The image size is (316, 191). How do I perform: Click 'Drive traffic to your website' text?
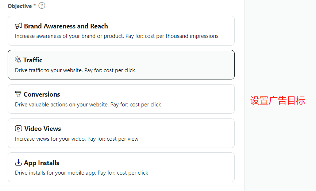(49, 70)
